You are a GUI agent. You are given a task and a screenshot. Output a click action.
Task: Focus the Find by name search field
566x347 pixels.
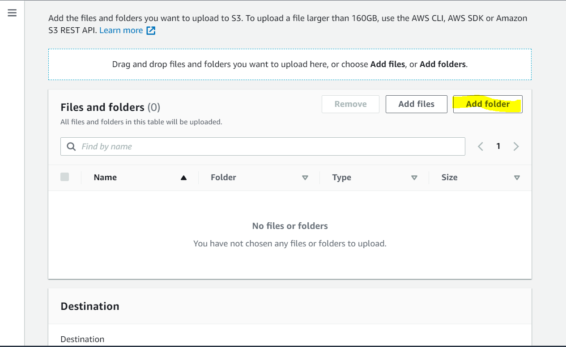click(268, 147)
